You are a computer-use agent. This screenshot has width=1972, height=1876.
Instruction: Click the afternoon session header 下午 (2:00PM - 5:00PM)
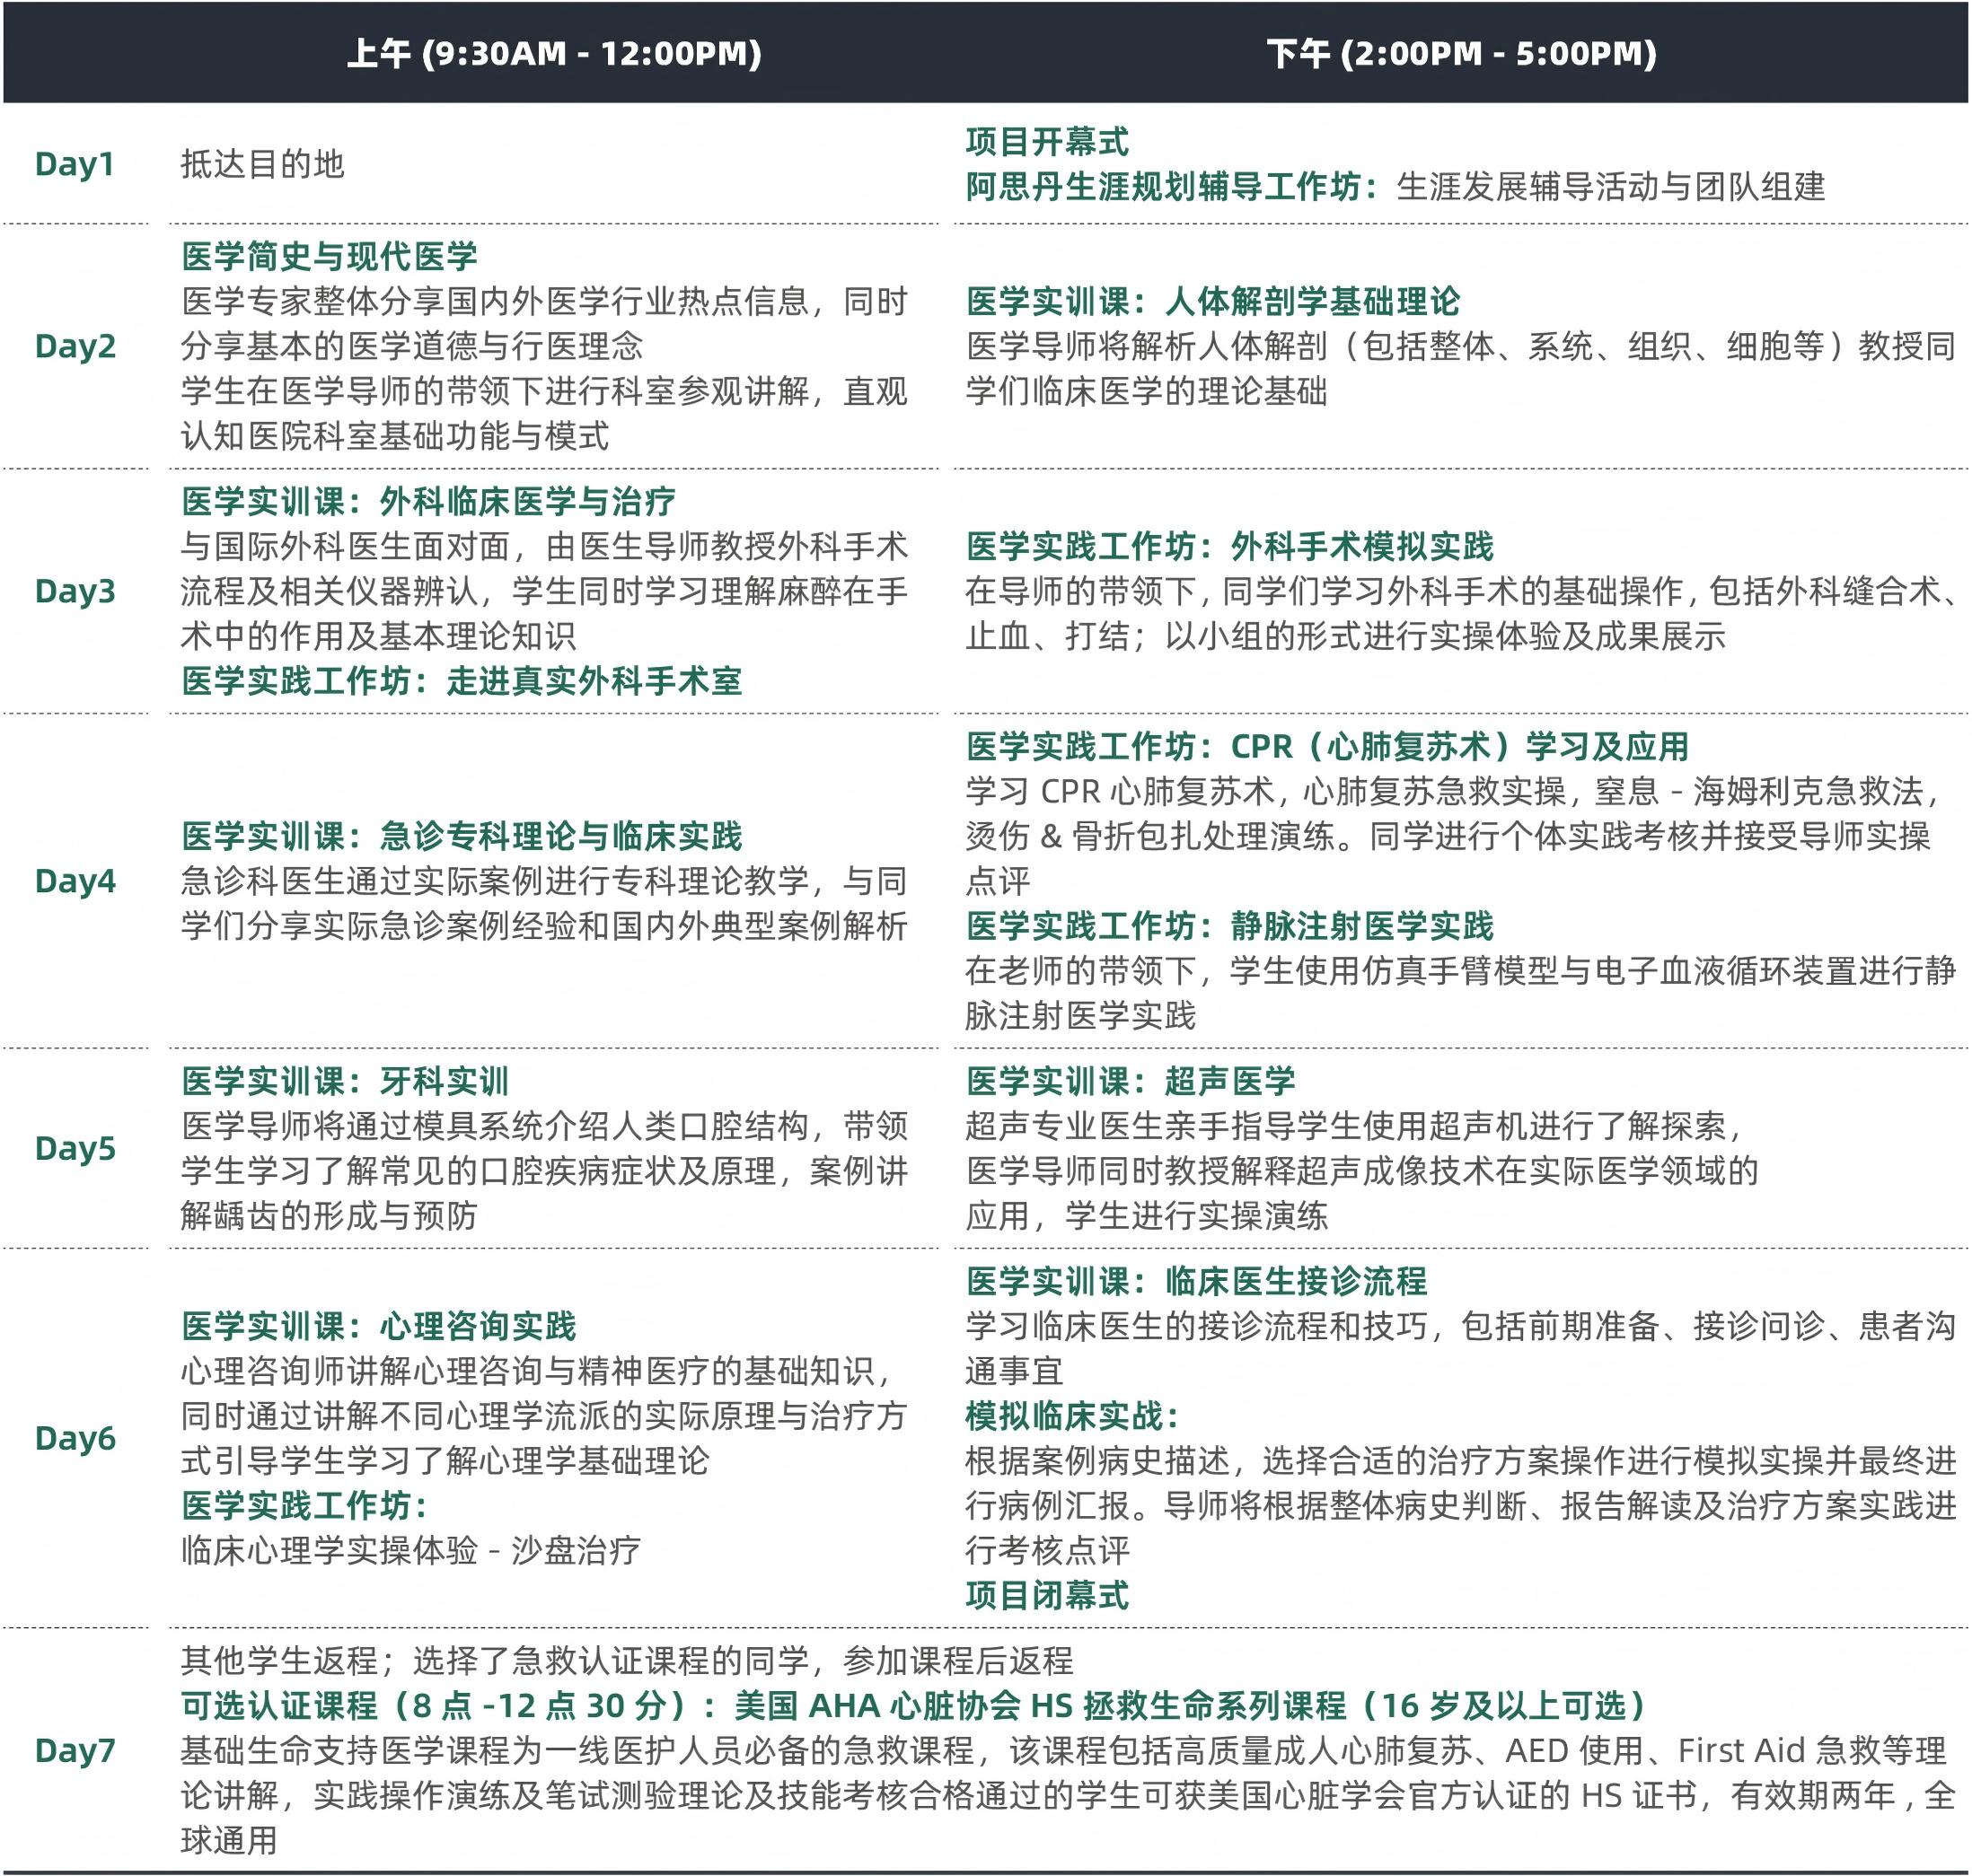tap(1461, 53)
